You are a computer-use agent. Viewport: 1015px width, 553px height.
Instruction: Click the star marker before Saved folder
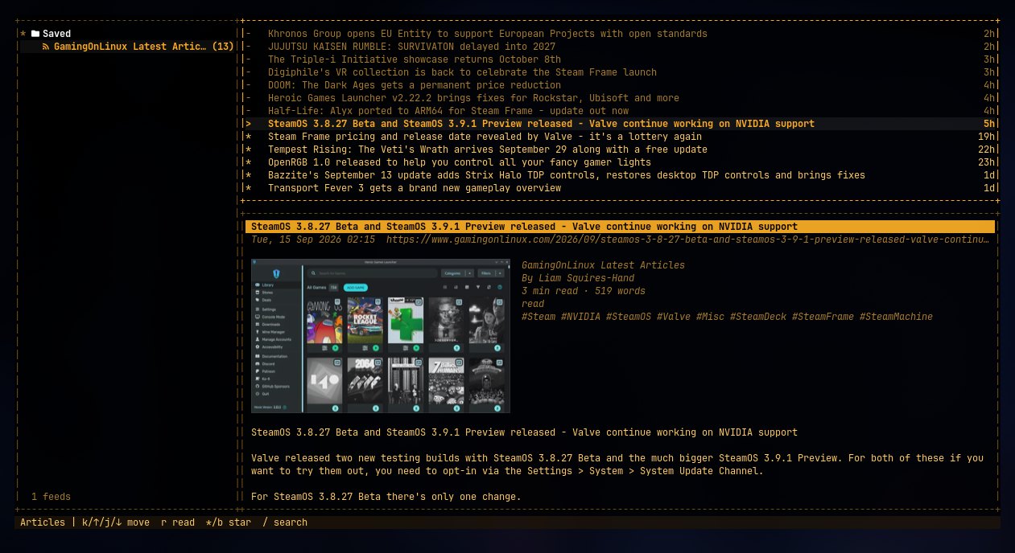(x=23, y=34)
